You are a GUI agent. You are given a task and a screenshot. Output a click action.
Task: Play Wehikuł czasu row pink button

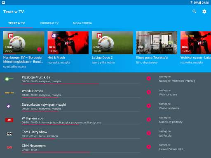(x=149, y=92)
